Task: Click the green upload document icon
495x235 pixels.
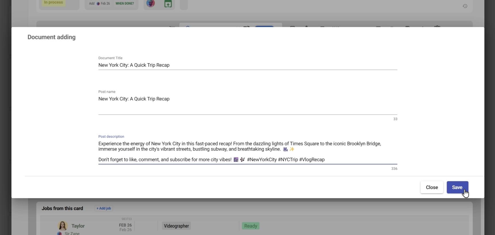Action: click(168, 4)
